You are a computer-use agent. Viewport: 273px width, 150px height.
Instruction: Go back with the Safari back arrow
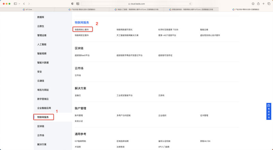(24, 4)
